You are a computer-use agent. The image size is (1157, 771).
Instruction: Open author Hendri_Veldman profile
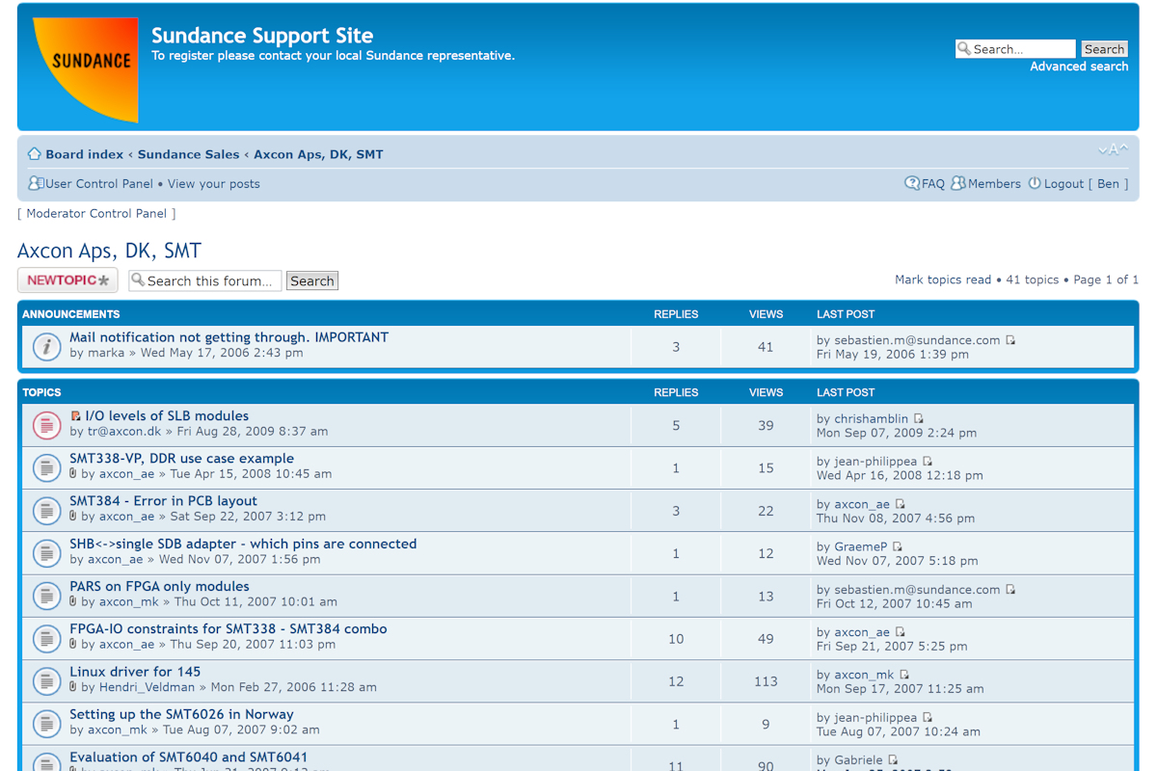click(x=148, y=687)
